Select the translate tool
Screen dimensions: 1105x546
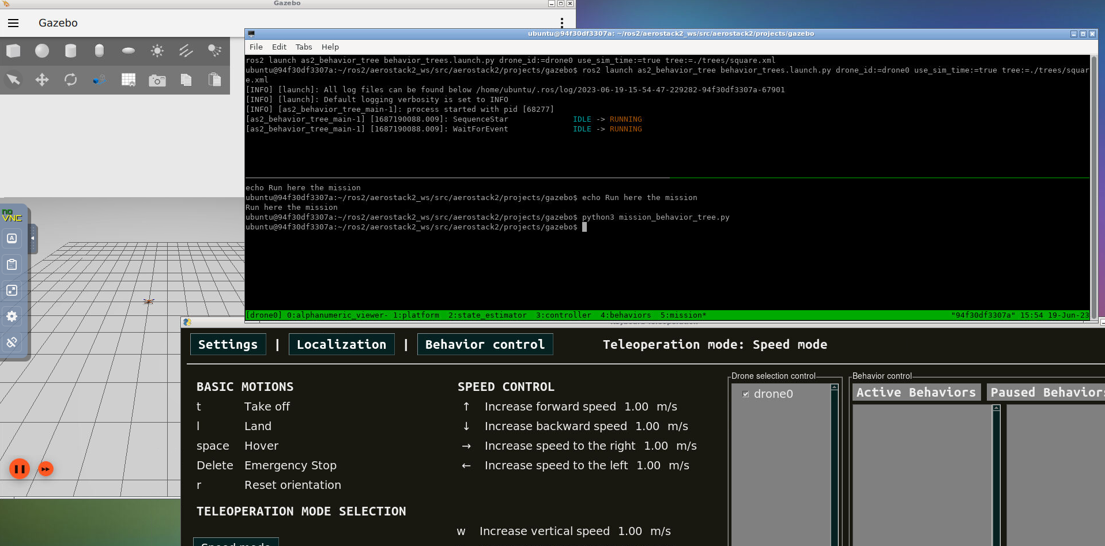(42, 80)
